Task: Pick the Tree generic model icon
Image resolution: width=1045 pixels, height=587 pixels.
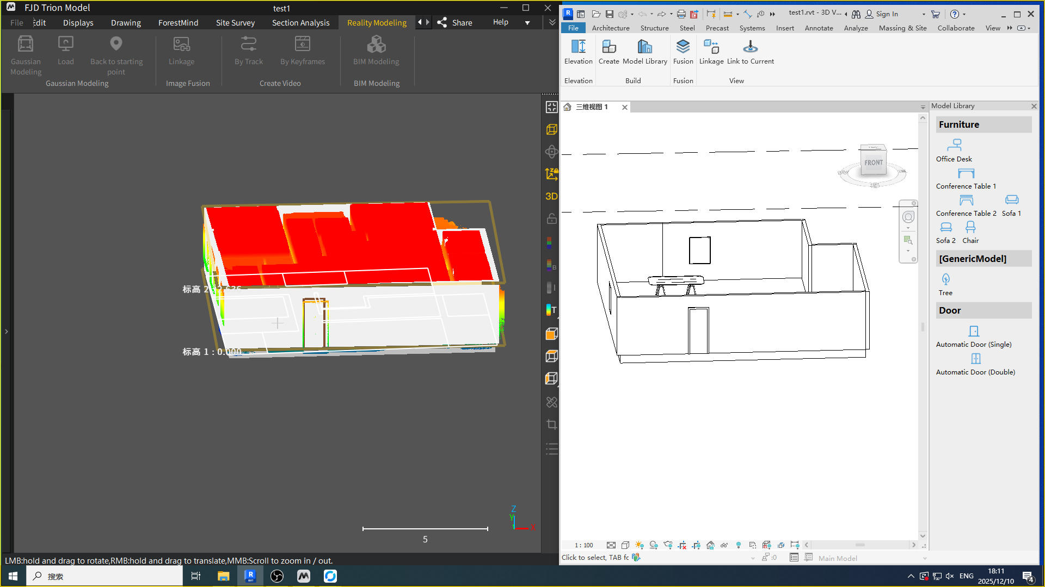Action: [945, 279]
